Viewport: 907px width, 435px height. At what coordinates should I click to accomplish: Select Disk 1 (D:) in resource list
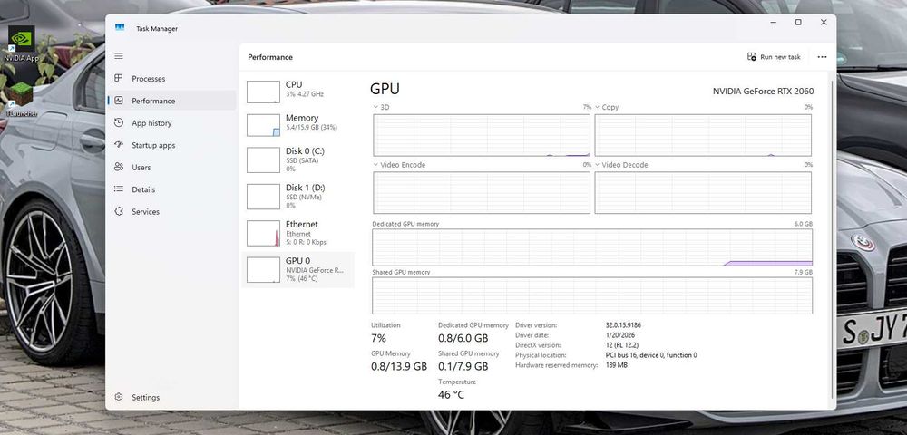[x=297, y=197]
